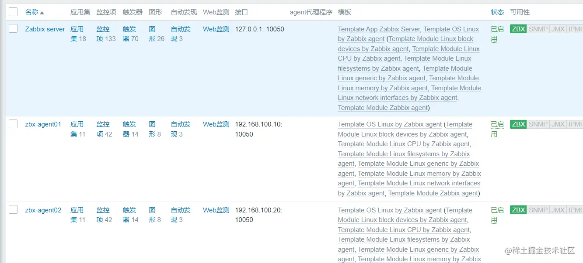Image resolution: width=583 pixels, height=263 pixels.
Task: Open Template Module Linux CPU in zbx-agent02 row
Action: point(404,230)
